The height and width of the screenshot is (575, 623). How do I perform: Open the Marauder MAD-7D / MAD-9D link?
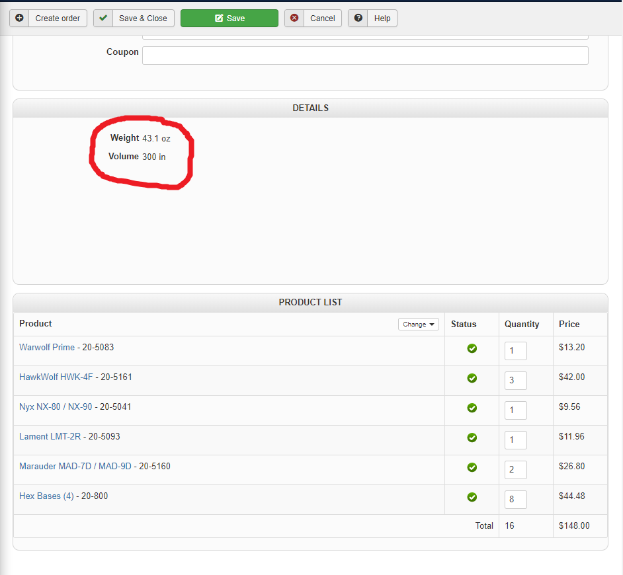pyautogui.click(x=75, y=466)
